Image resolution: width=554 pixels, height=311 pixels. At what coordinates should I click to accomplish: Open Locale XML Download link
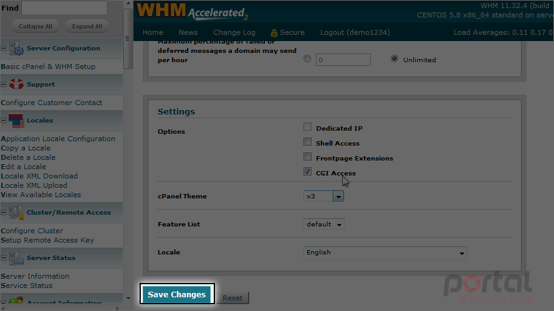(x=39, y=176)
